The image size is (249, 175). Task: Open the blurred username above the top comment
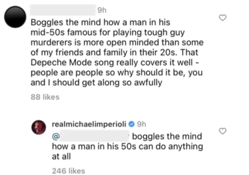[64, 10]
